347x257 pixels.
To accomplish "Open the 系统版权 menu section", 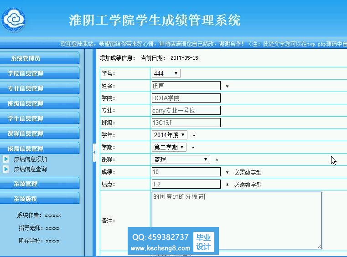I will (x=39, y=199).
